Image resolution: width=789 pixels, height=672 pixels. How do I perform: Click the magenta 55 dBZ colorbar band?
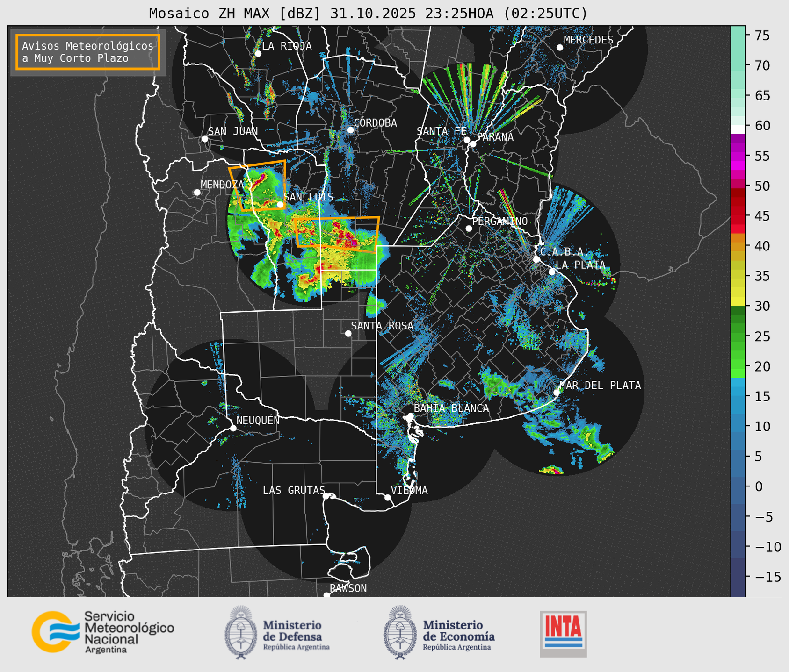(738, 157)
